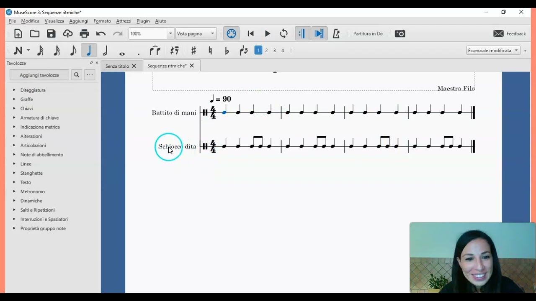Select 16th note duration
Image resolution: width=536 pixels, height=301 pixels.
(x=57, y=51)
